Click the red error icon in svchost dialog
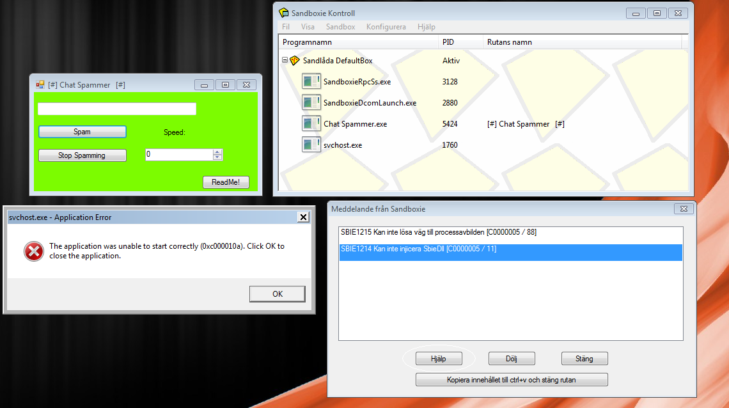This screenshot has height=408, width=729. click(x=33, y=251)
